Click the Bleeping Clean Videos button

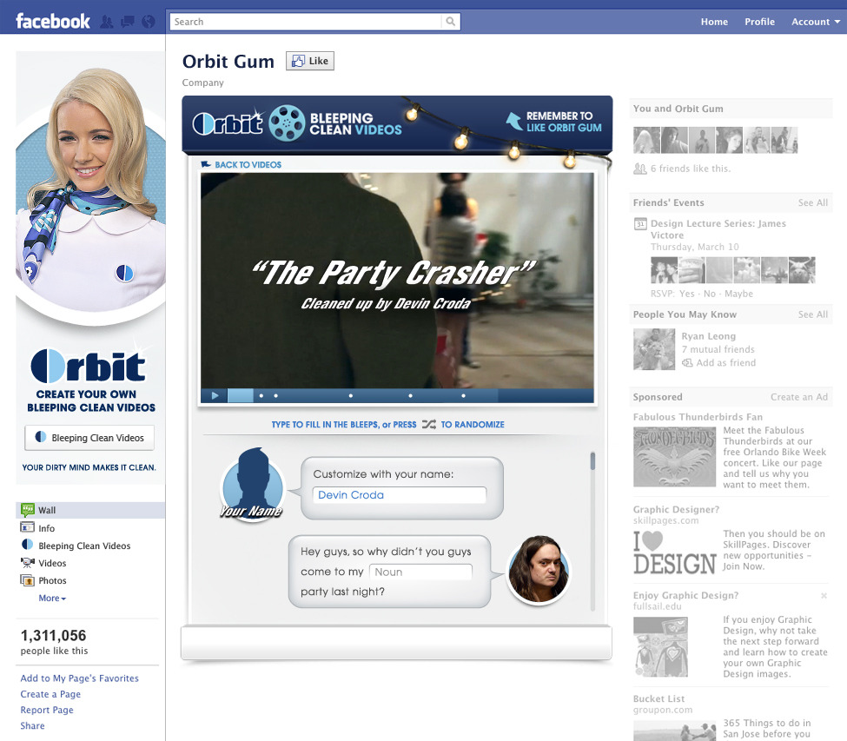coord(89,438)
